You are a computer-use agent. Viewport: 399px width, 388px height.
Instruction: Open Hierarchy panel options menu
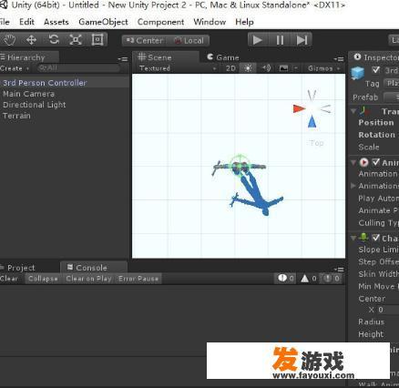pos(123,58)
